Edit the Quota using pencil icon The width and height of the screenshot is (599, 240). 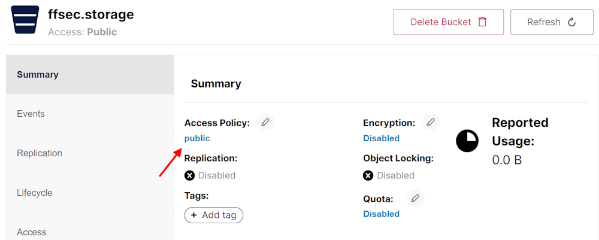coord(415,198)
